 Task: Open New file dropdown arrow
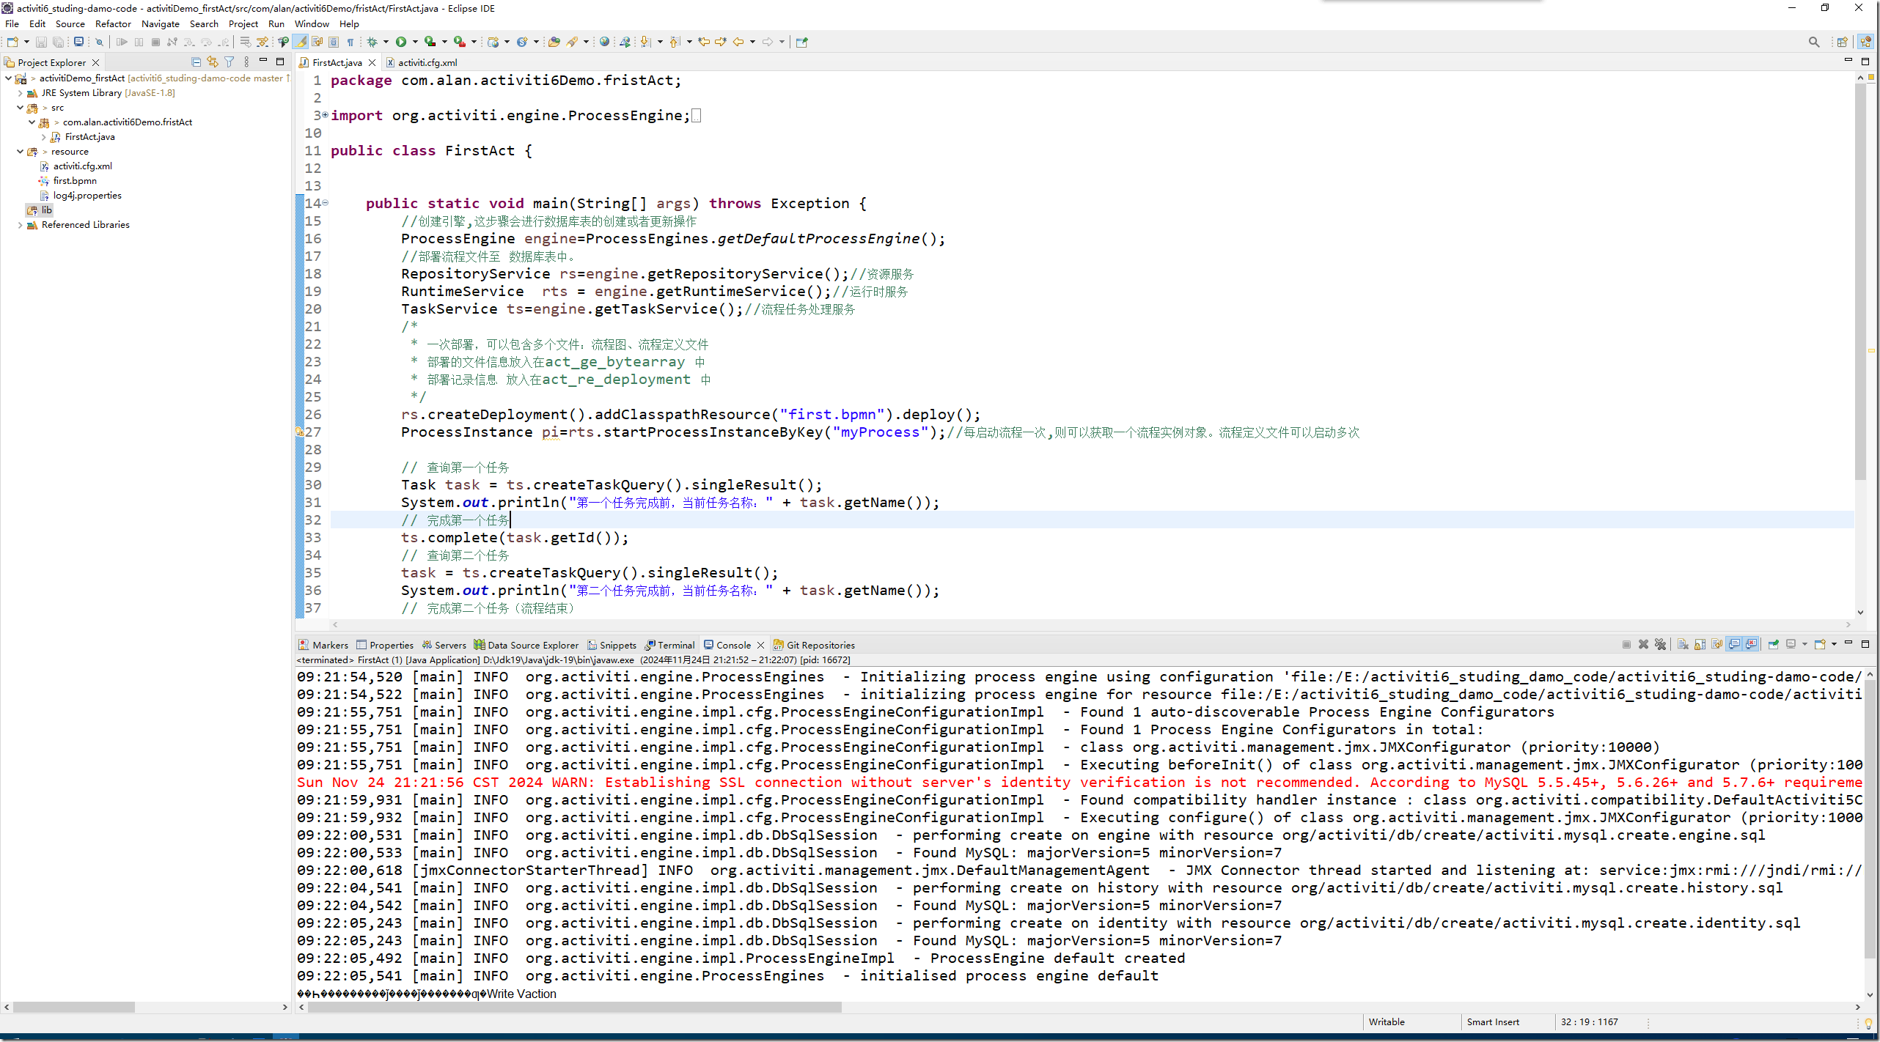(x=26, y=42)
